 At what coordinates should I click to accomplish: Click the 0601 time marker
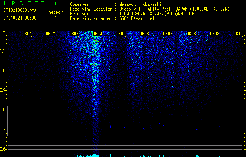[27, 34]
